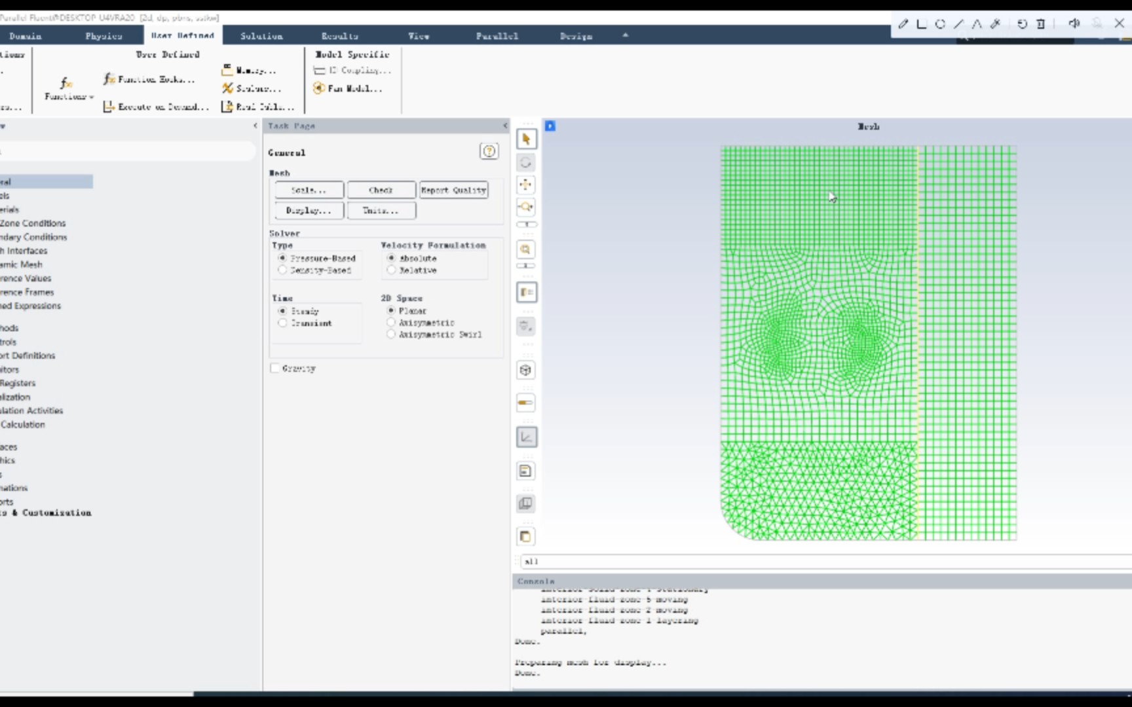Viewport: 1132px width, 707px height.
Task: Open the user-defined Scalars dialog
Action: (251, 88)
